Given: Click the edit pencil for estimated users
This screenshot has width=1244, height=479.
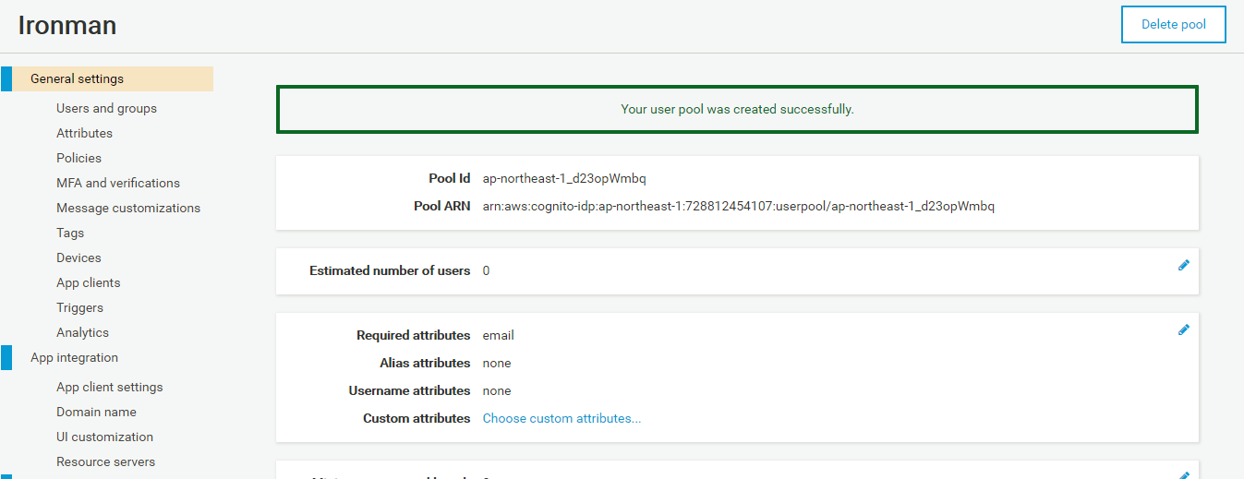Looking at the screenshot, I should (x=1183, y=266).
